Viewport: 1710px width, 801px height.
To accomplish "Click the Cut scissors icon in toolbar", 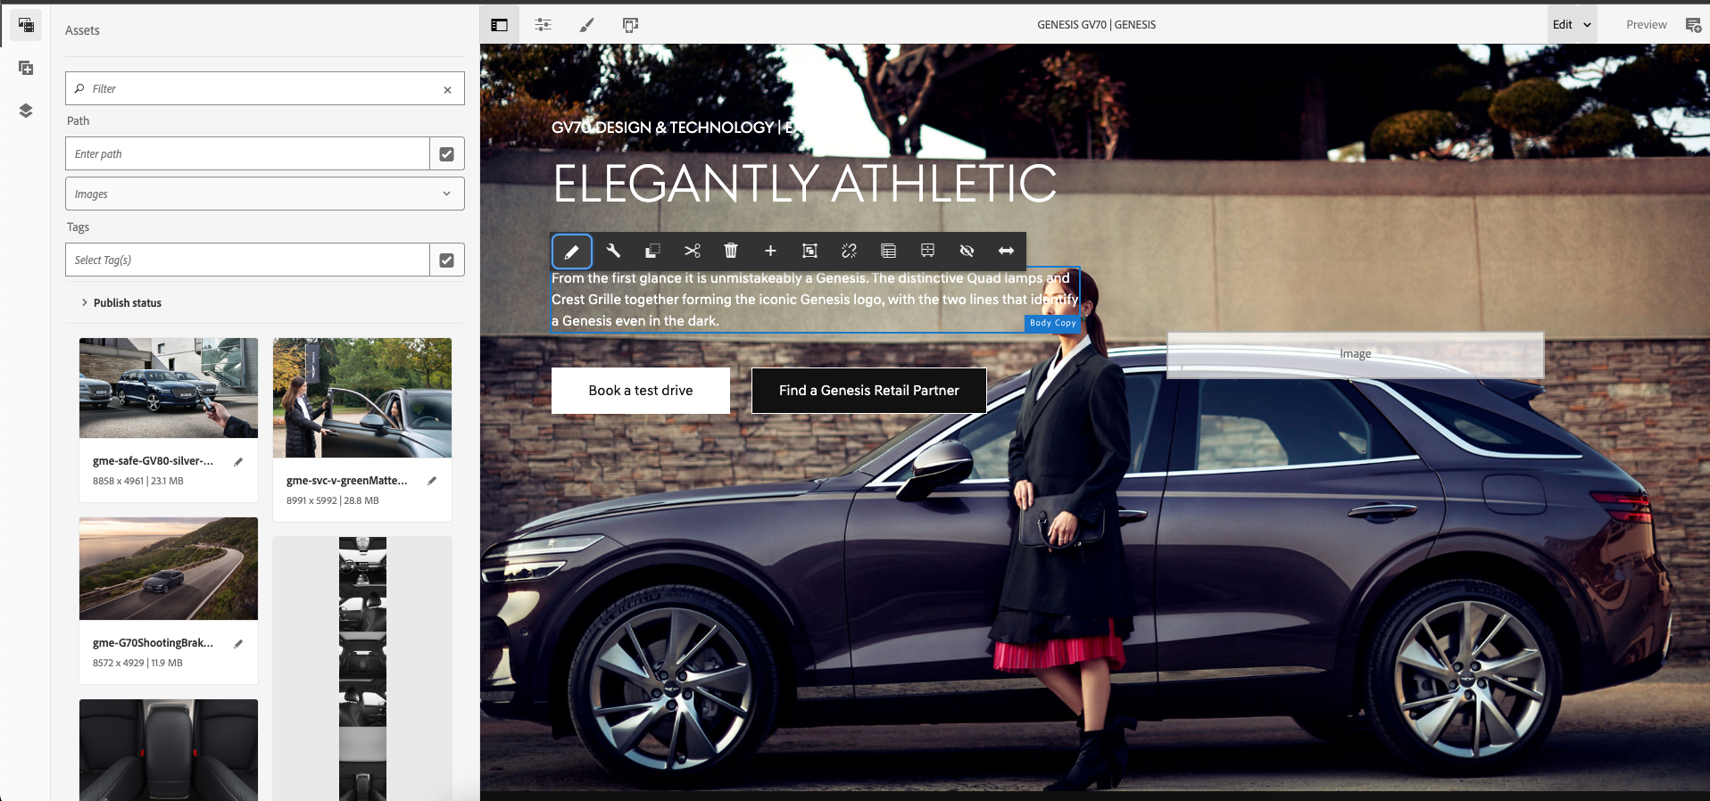I will [x=693, y=251].
